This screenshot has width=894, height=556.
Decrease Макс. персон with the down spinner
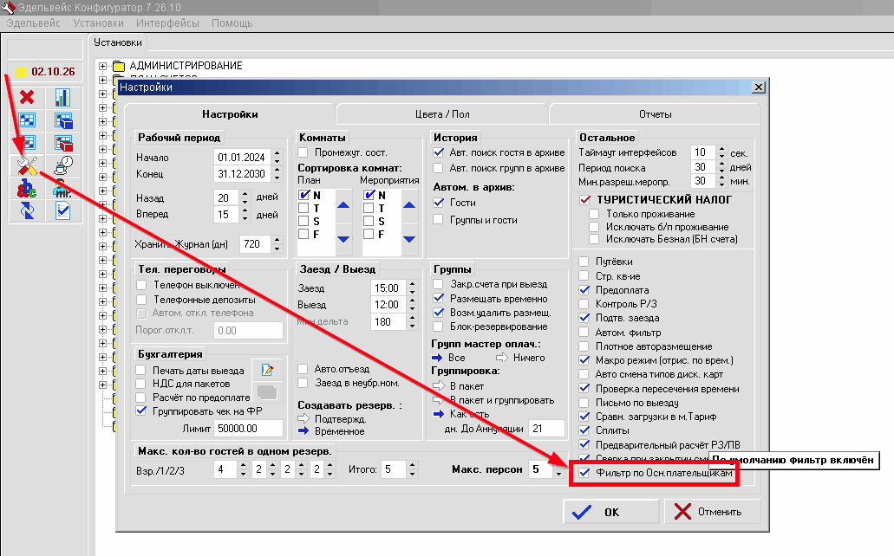558,474
